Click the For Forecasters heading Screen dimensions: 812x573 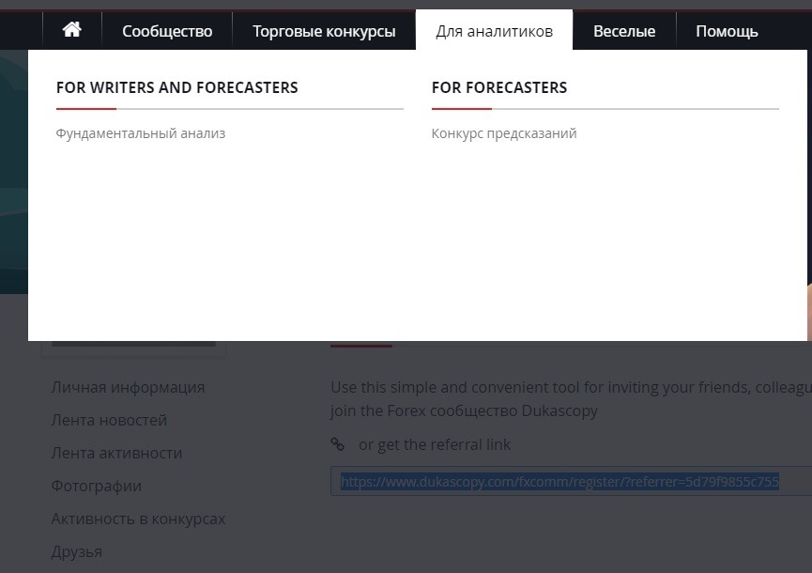499,87
